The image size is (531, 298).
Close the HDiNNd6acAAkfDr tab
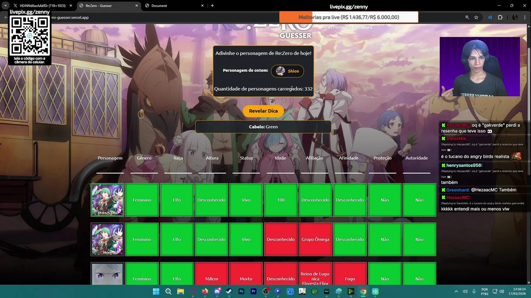71,6
